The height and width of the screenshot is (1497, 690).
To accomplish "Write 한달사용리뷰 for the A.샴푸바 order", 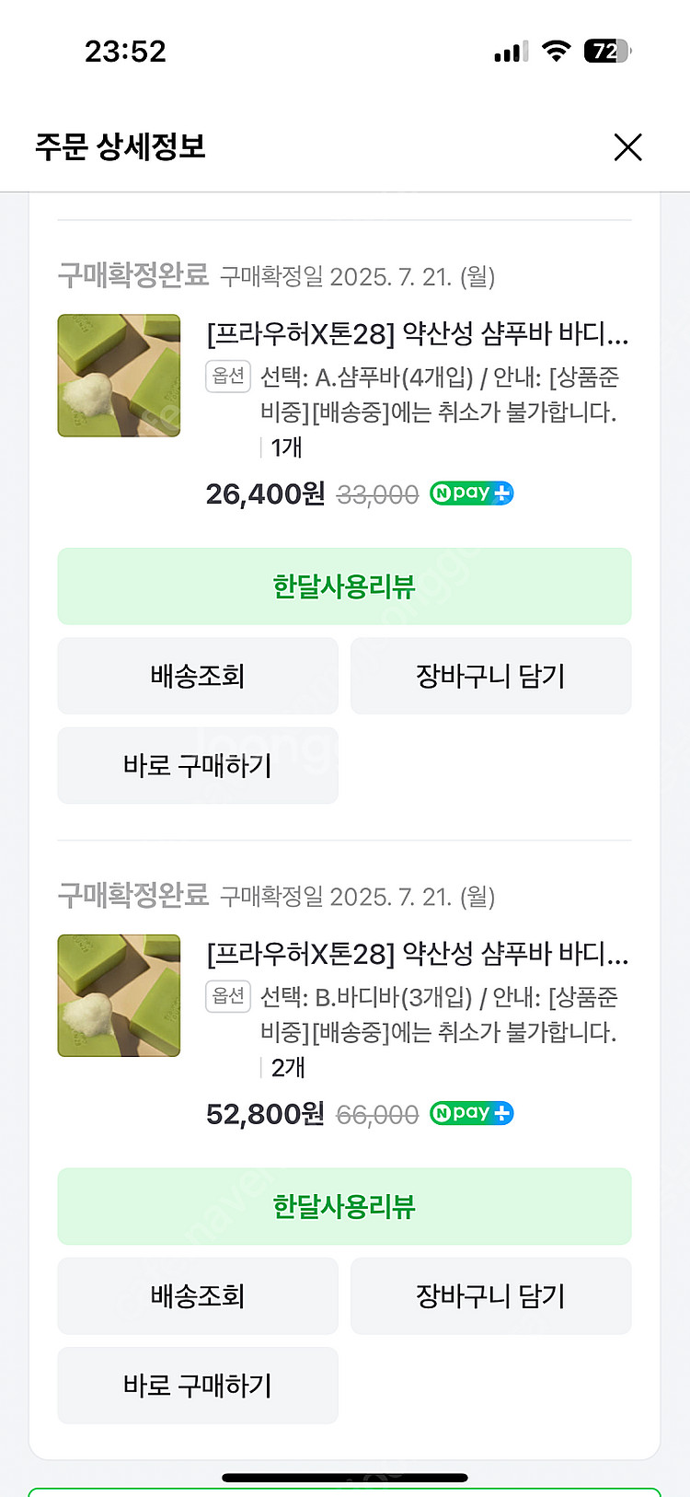I will [x=344, y=586].
